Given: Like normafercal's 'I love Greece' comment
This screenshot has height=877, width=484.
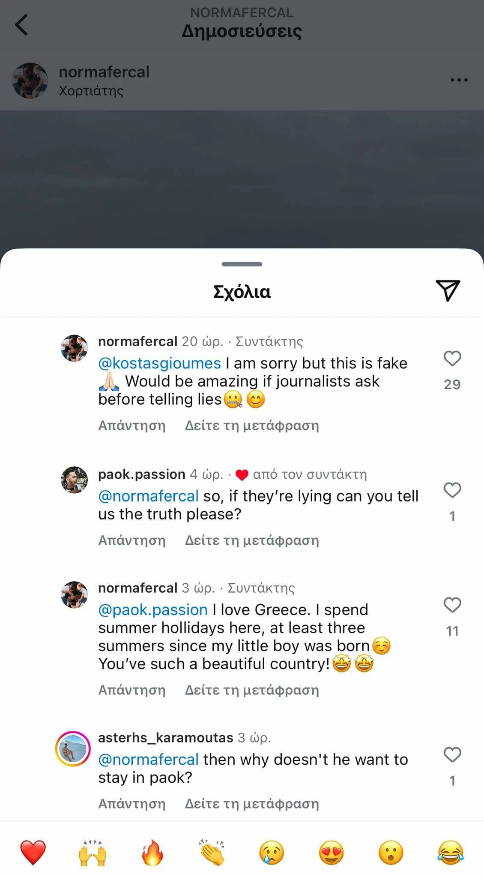Looking at the screenshot, I should 452,605.
